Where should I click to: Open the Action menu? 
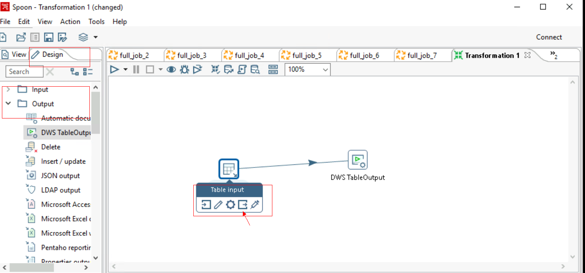(70, 21)
